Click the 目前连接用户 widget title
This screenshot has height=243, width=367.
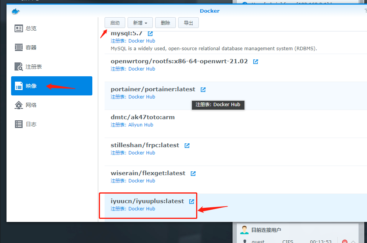pyautogui.click(x=266, y=230)
